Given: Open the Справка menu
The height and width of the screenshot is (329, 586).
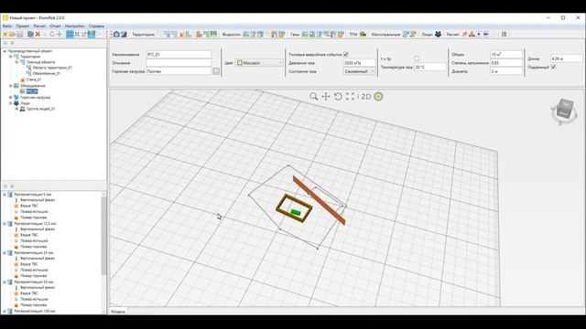Looking at the screenshot, I should point(96,27).
